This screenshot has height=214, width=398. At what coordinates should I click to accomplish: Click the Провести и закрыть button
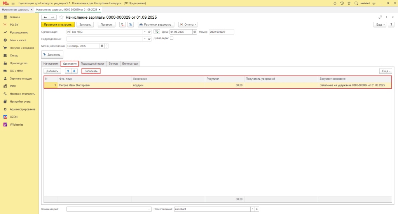58,25
